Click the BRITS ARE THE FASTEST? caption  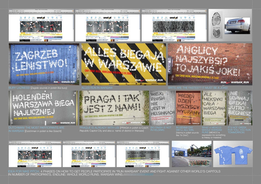pyautogui.click(x=198, y=88)
